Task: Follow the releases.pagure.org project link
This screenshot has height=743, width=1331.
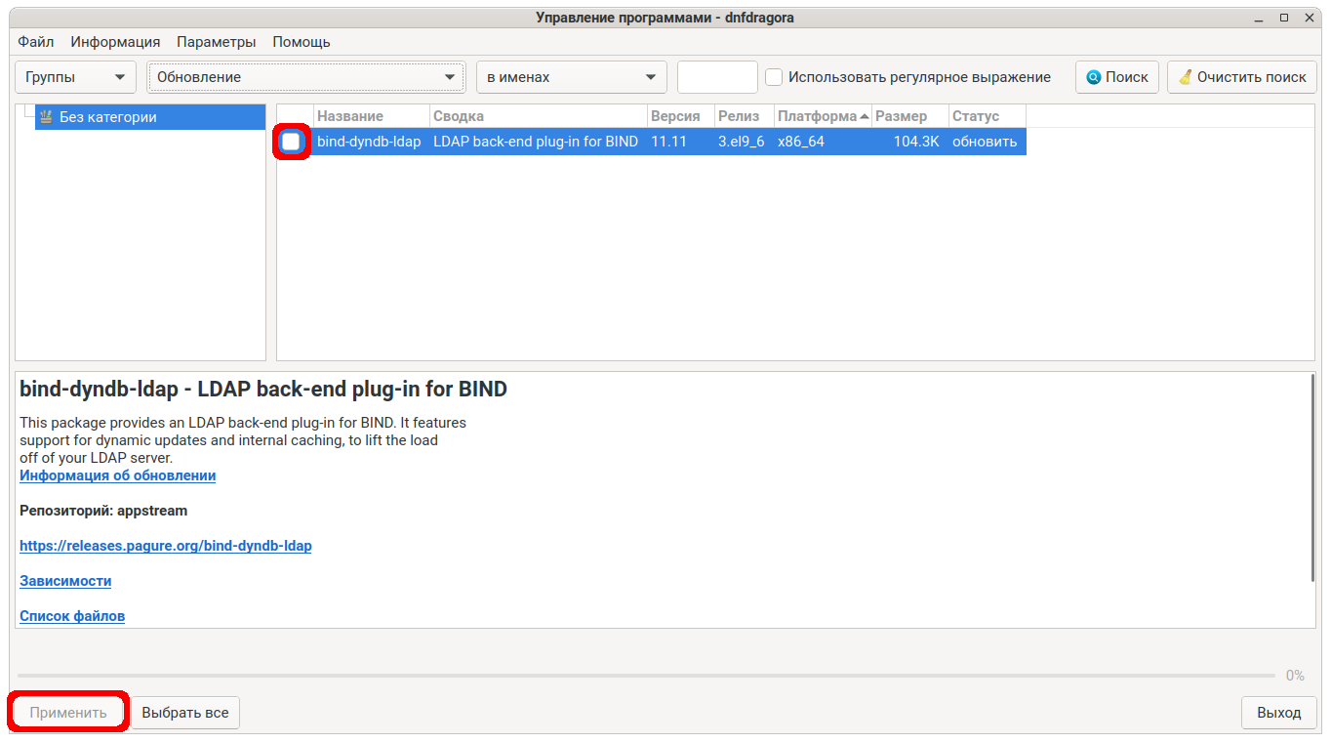Action: [166, 546]
